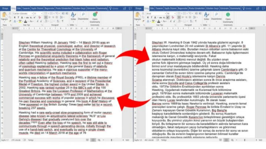This screenshot has width=266, height=149.
Task: Switch to the Ekle tab in the left window
Action: [x=19, y=8]
